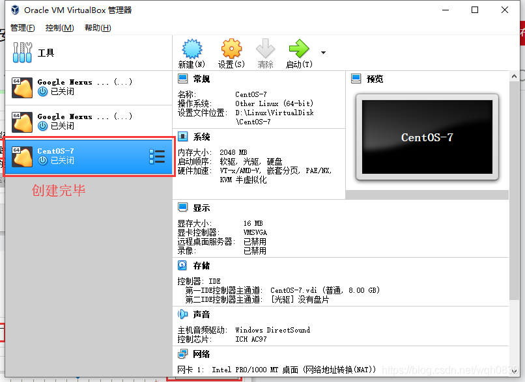Open the 声音 section heading link
Image resolution: width=525 pixels, height=382 pixels.
coord(201,314)
